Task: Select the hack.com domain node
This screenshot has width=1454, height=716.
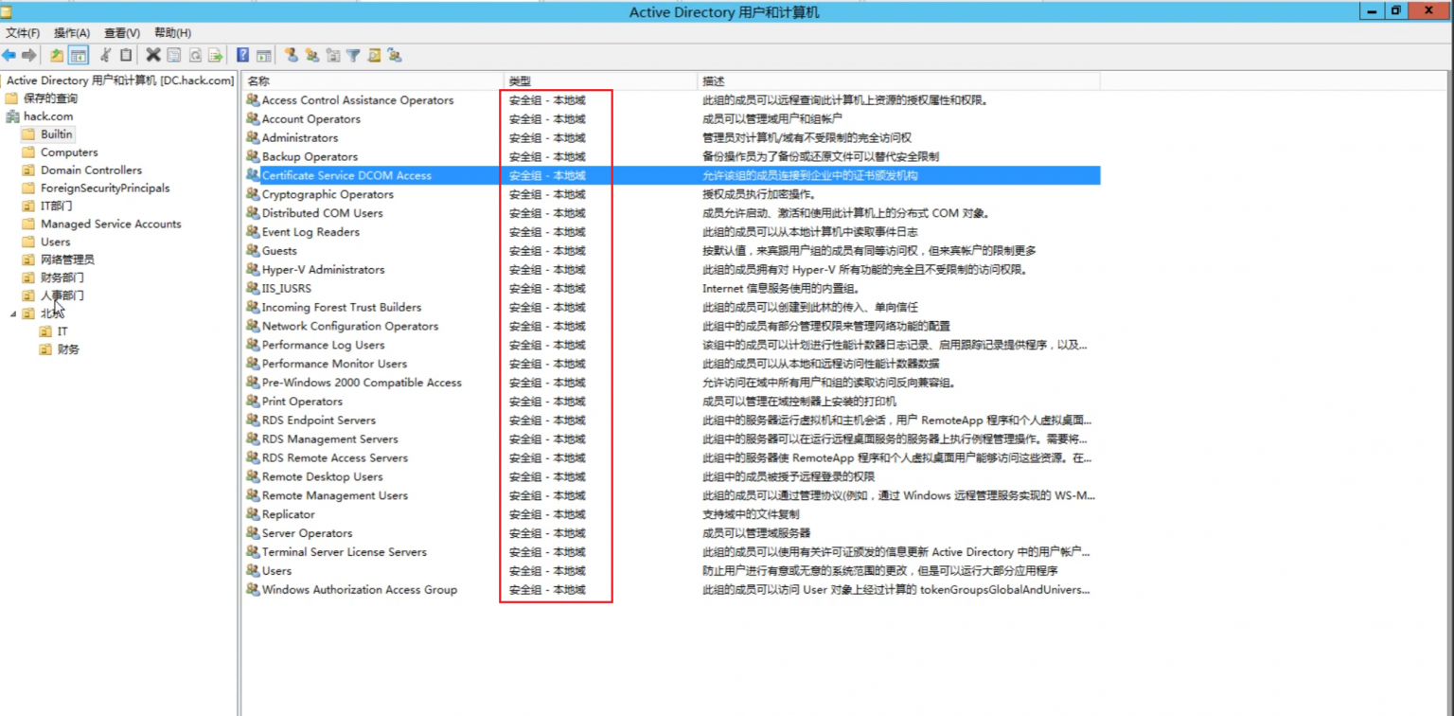Action: pos(48,116)
